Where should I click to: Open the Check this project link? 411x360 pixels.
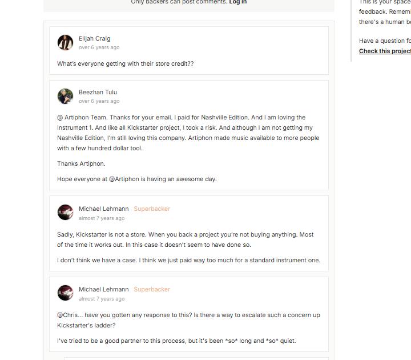click(385, 51)
